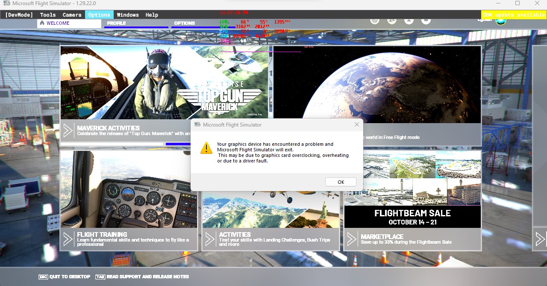The width and height of the screenshot is (547, 286).
Task: Click the Flight Training chevron arrow icon
Action: [x=68, y=239]
